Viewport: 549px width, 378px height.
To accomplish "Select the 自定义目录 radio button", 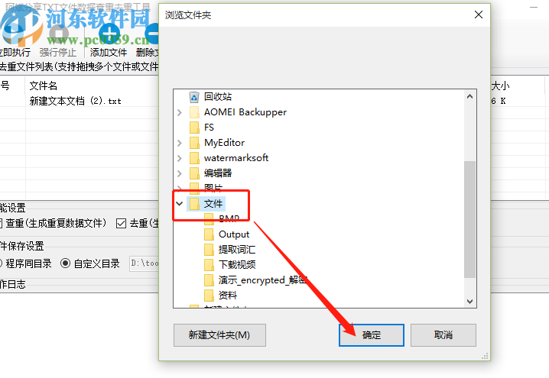I will [x=66, y=263].
